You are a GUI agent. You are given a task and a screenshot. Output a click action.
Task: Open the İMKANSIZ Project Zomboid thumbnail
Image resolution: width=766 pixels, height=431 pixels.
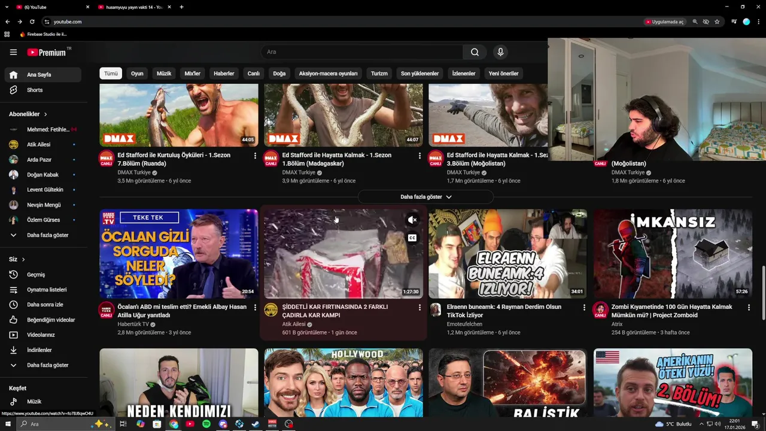pyautogui.click(x=673, y=254)
